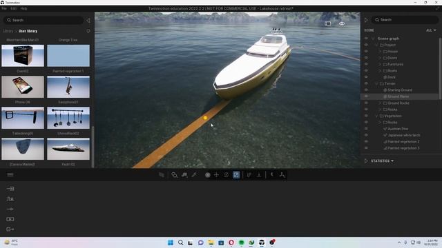Toggle visibility of Starting Ground
The width and height of the screenshot is (442, 248).
coord(366,90)
